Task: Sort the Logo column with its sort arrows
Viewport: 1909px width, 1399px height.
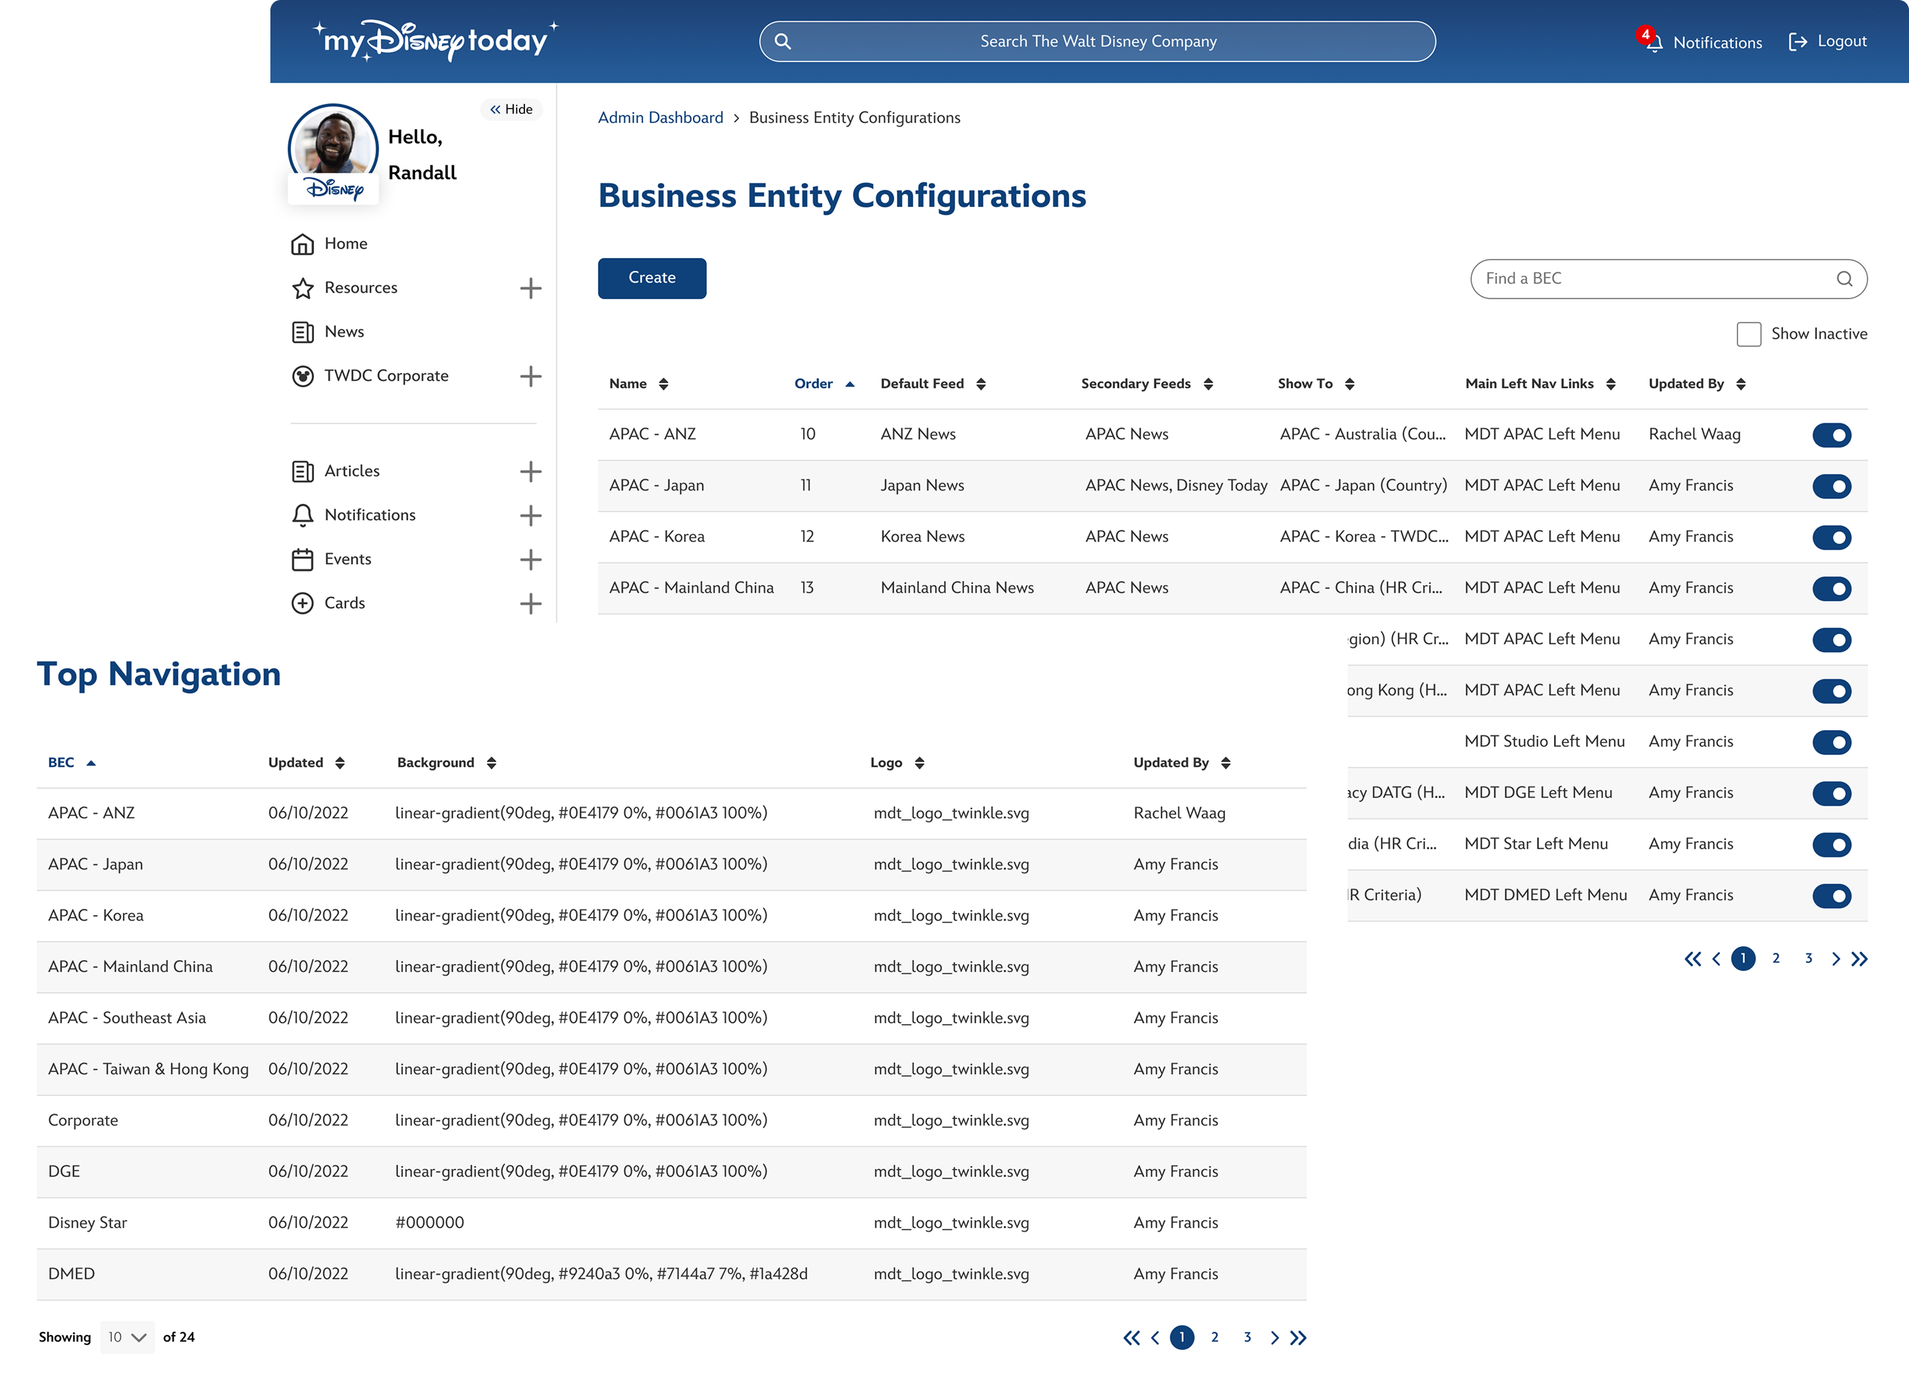Action: [919, 763]
